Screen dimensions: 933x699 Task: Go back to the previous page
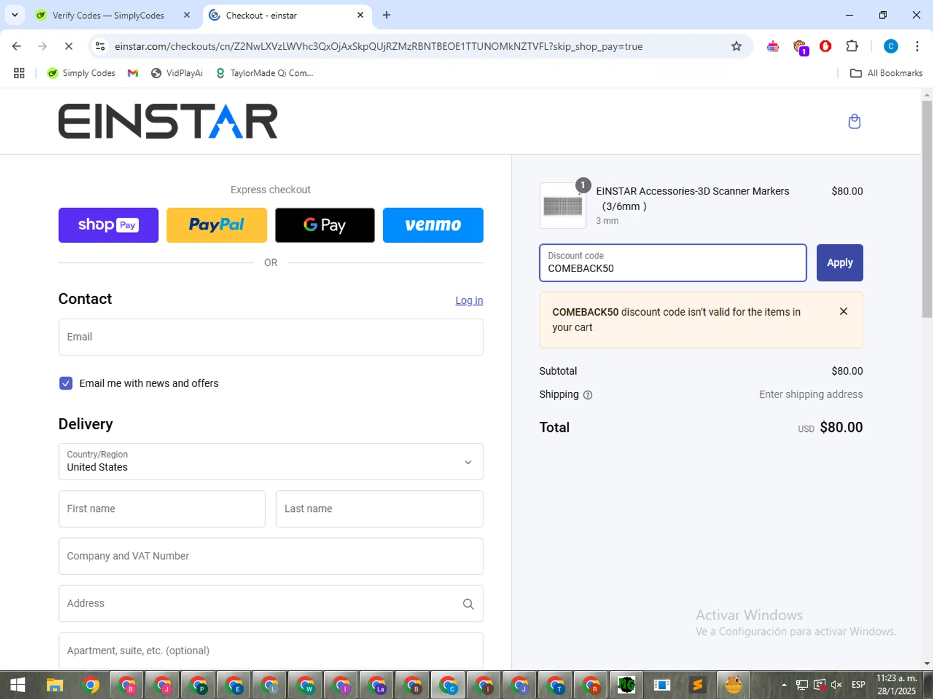(17, 46)
